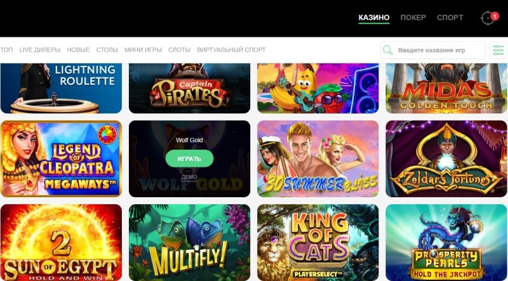Select the LIVE ДИЛЕРЫ category tab
This screenshot has width=508, height=281.
click(40, 50)
